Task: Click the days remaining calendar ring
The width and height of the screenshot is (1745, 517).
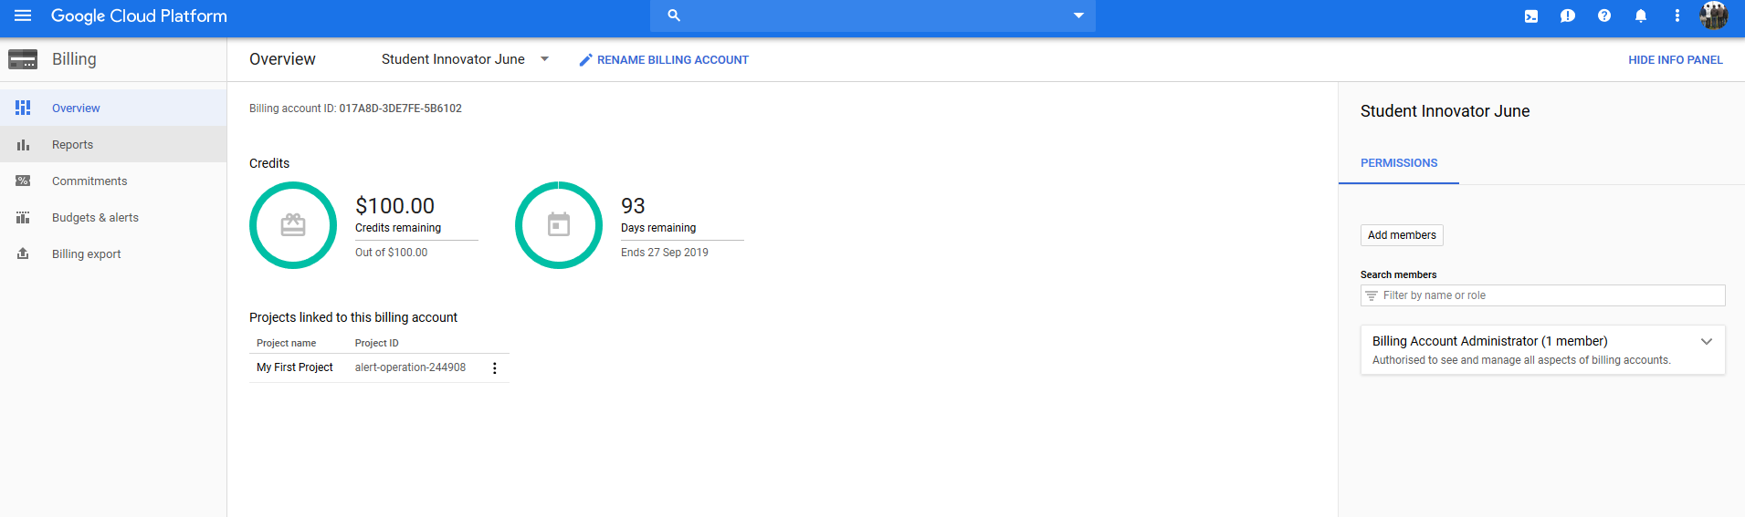Action: coord(559,225)
